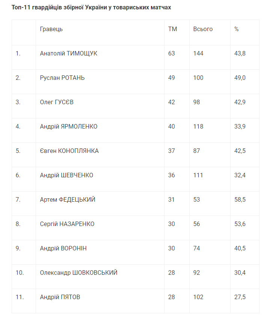
Task: Select the Анатолій ТИМОЩУК name cell
Action: [69, 54]
